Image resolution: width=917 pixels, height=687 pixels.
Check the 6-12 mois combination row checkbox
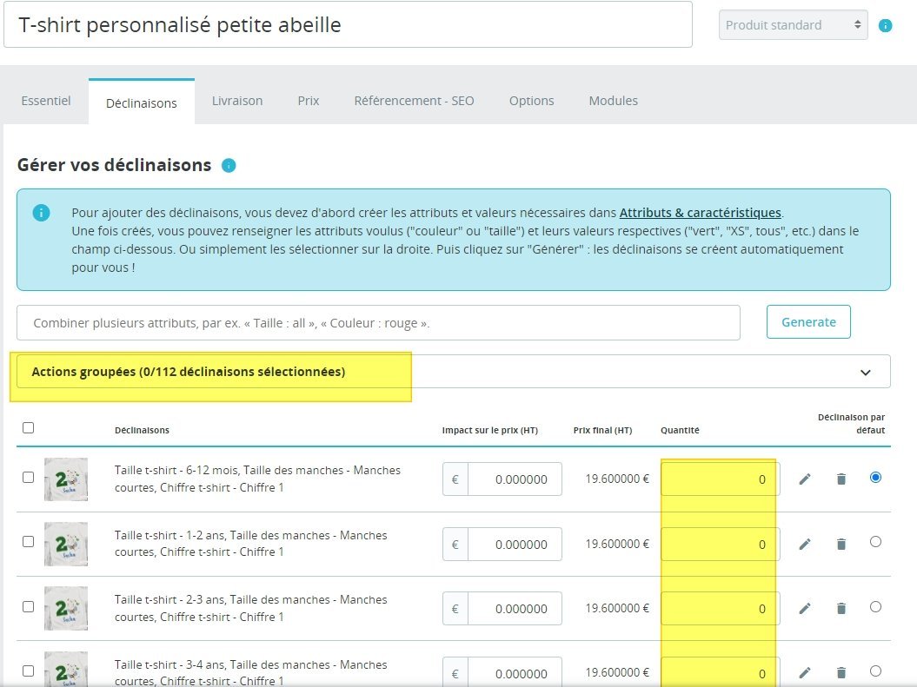tap(28, 478)
